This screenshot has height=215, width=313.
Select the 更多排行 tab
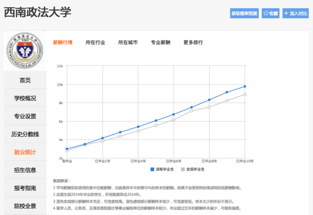(x=193, y=42)
